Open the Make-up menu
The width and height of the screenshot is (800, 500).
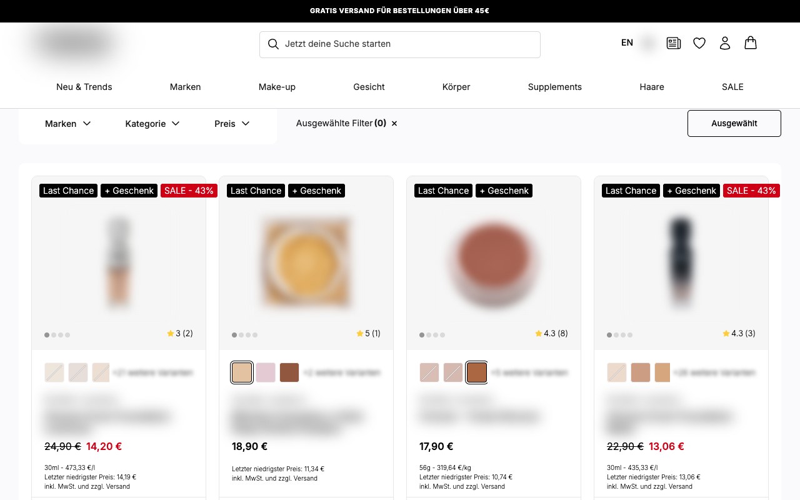point(277,87)
